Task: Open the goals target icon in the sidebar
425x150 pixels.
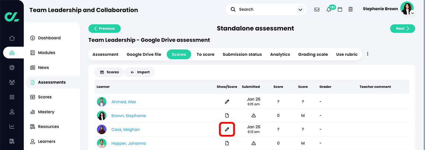Action: (x=12, y=68)
